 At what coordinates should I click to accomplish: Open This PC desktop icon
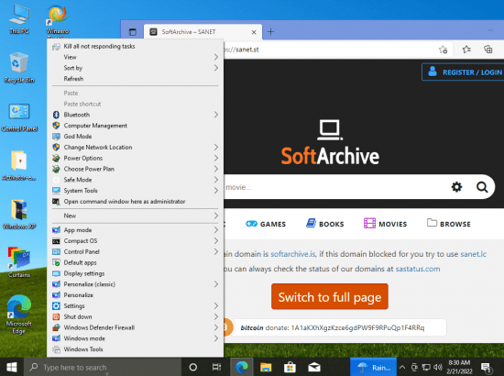[x=19, y=19]
